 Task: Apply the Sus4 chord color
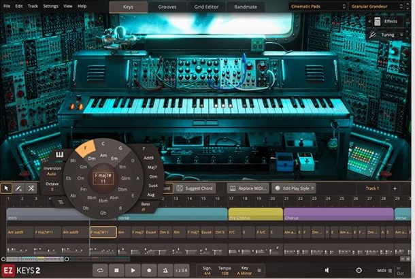(153, 186)
